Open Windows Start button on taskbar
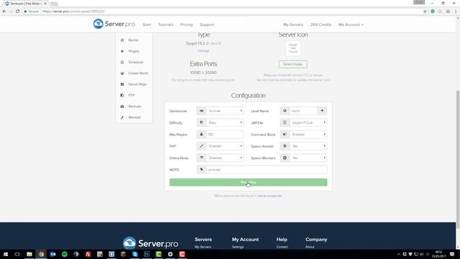 [x=6, y=254]
